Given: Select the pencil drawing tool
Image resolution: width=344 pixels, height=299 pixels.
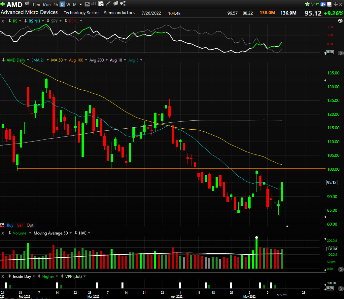Looking at the screenshot, I should coord(108,3).
